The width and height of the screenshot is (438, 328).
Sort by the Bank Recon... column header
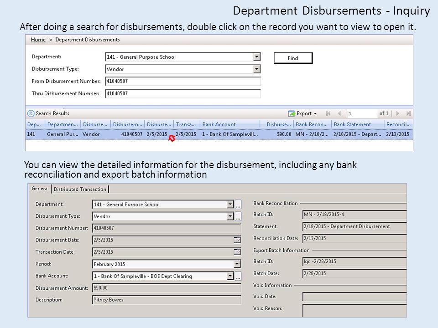(312, 124)
